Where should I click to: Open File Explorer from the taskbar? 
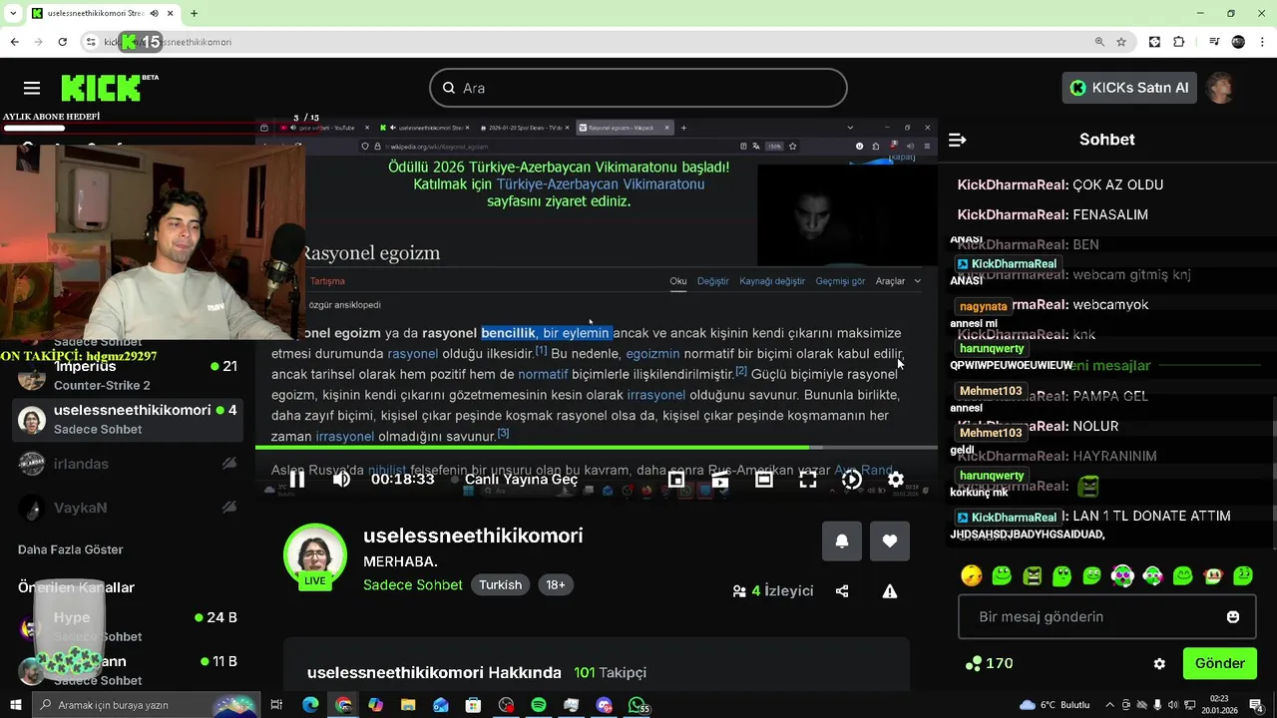coord(408,705)
